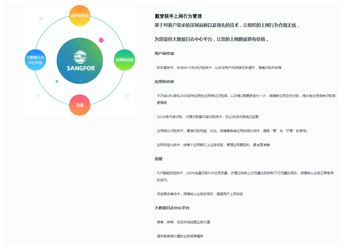The width and height of the screenshot is (343, 247).
Task: Click the line starting 流控黑名单技术
Action: (x=200, y=194)
